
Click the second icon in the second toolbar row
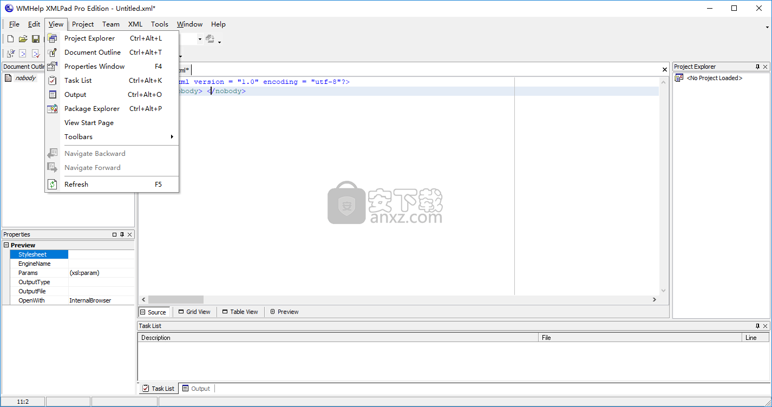pos(23,53)
